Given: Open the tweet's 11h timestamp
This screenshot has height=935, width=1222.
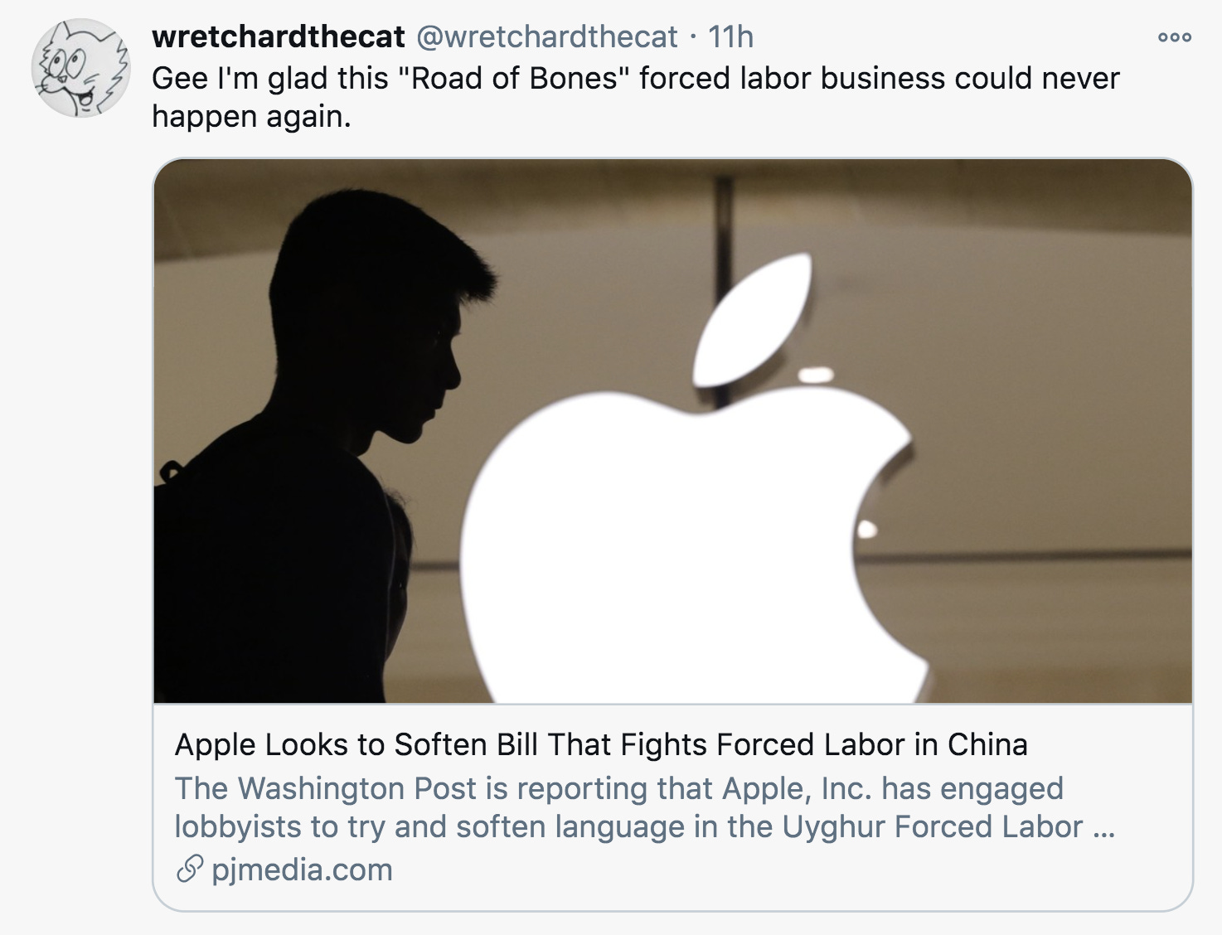Looking at the screenshot, I should 730,36.
